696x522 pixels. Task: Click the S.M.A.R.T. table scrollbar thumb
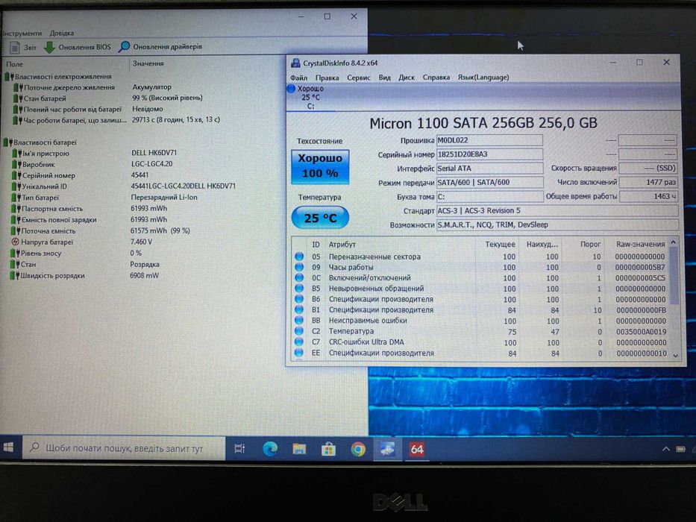(x=674, y=275)
